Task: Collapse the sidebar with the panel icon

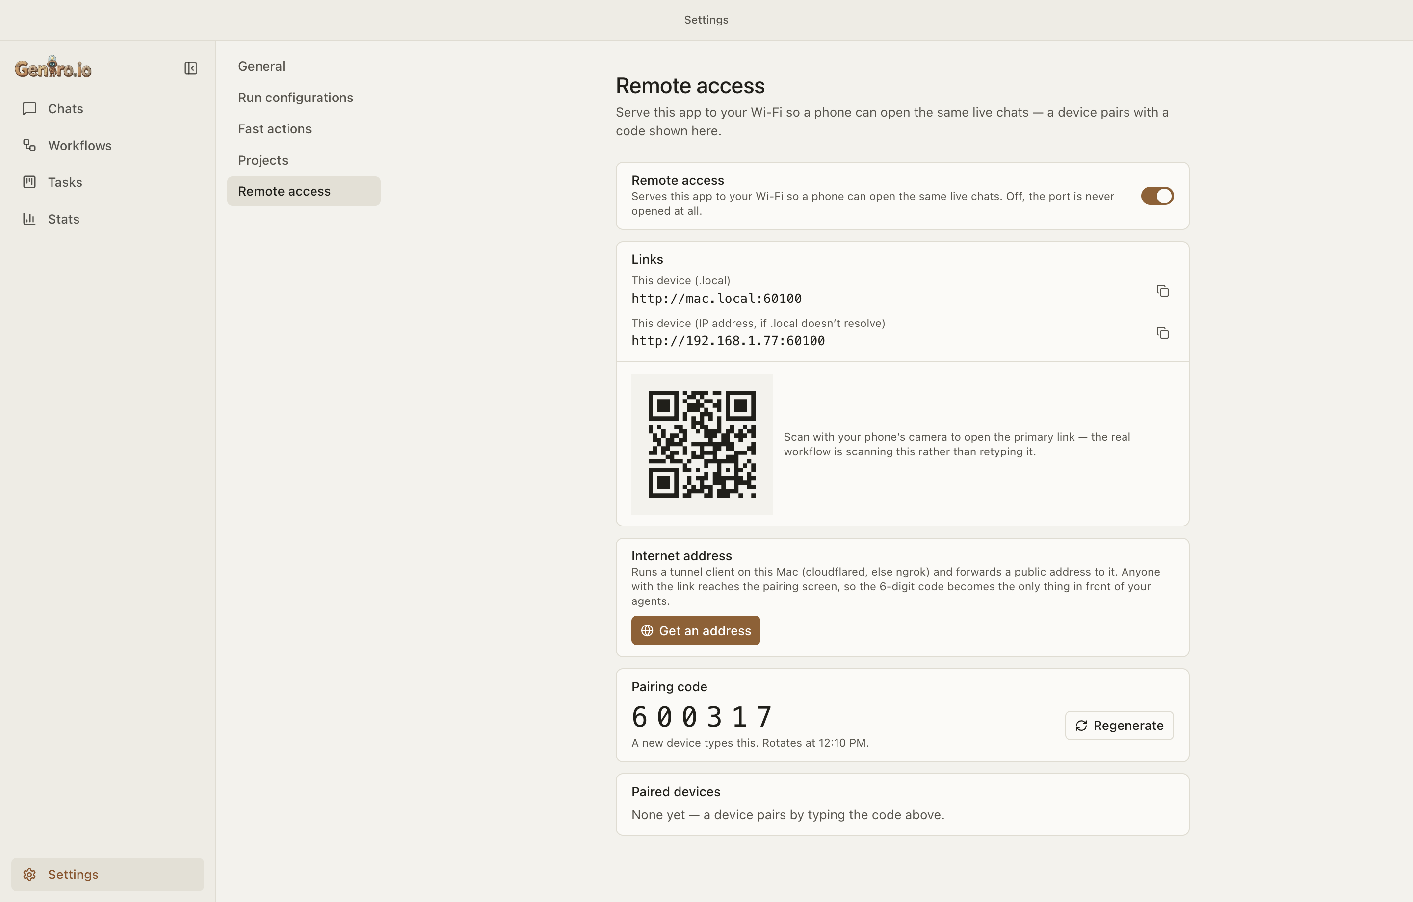Action: (191, 69)
